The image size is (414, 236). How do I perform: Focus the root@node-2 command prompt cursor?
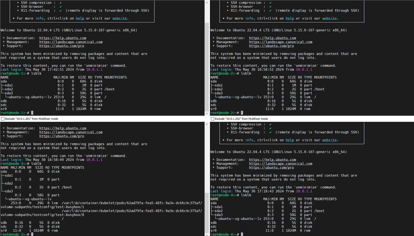click(x=242, y=113)
